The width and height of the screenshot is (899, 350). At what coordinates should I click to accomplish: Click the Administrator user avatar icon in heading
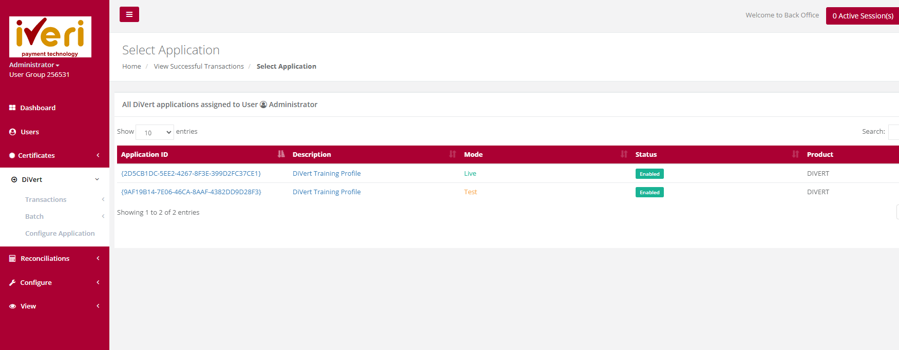coord(263,105)
